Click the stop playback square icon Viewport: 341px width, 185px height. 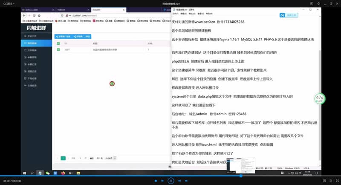[156, 181]
